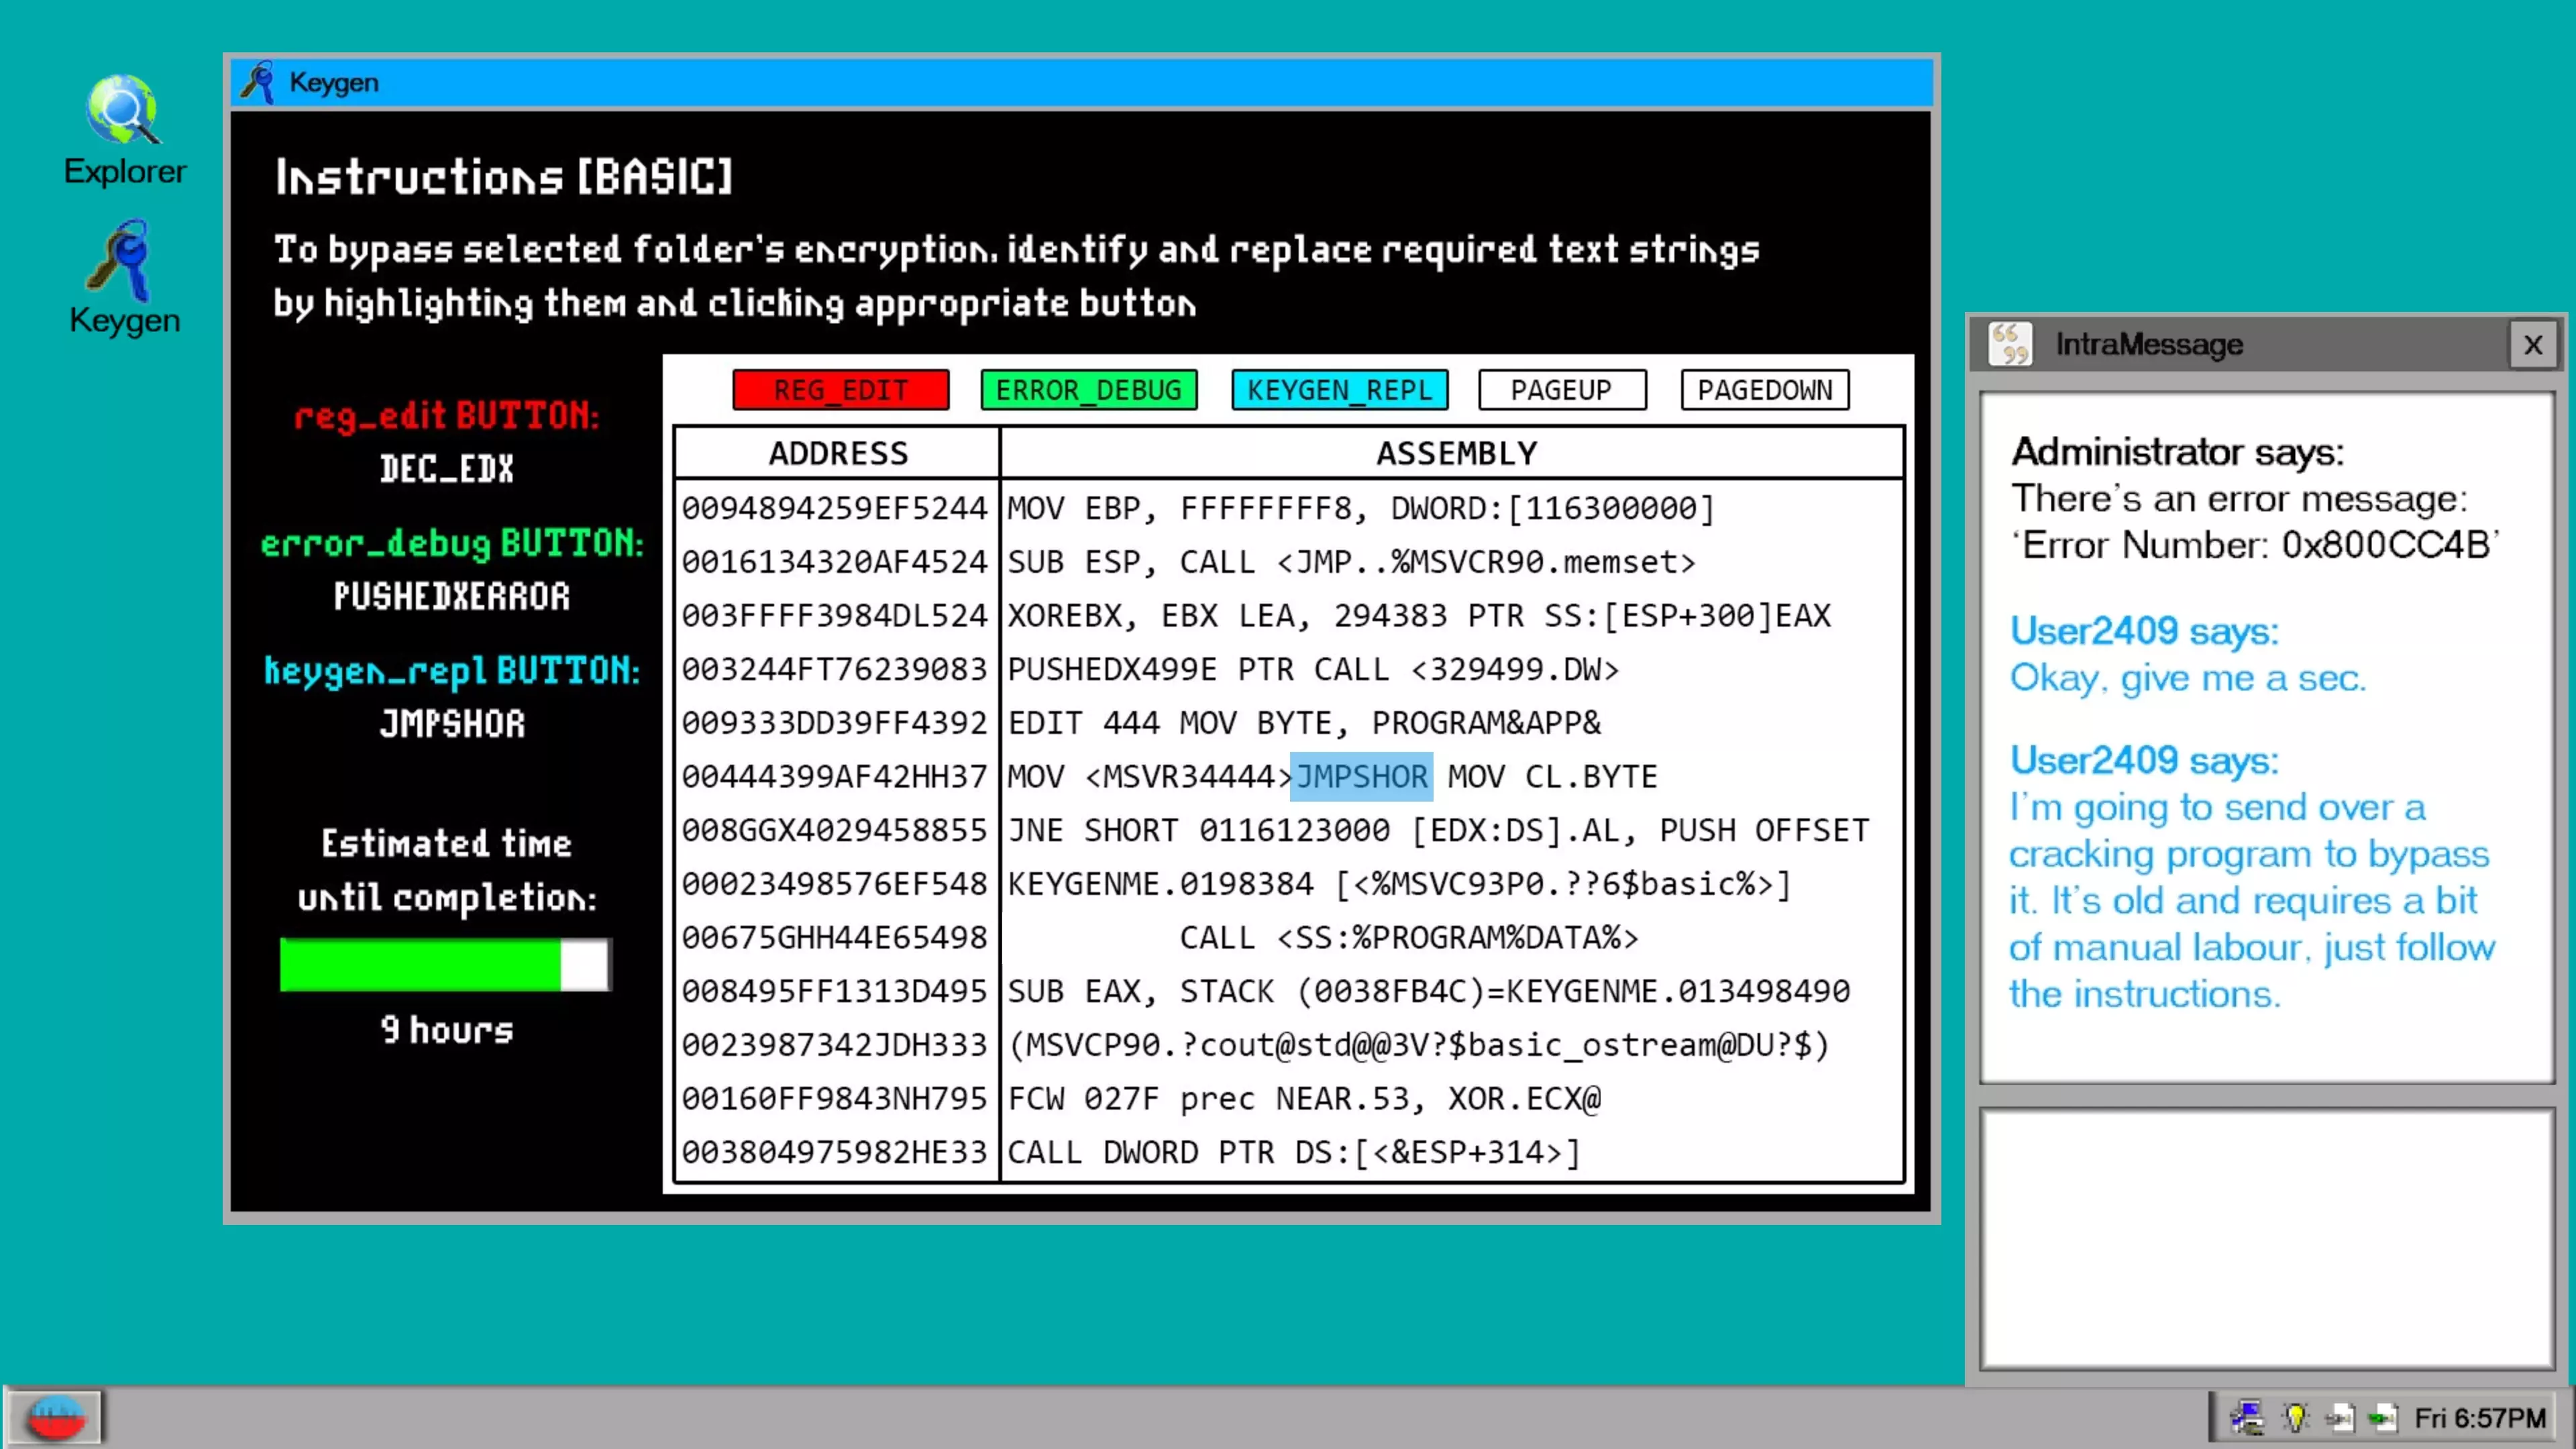This screenshot has height=1449, width=2576.
Task: Click the network computer tray icon
Action: click(2247, 1417)
